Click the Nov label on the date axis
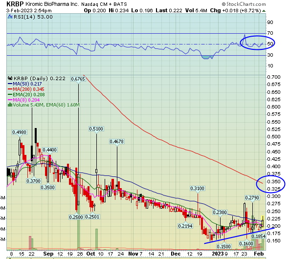290x259 pixels. click(133, 254)
